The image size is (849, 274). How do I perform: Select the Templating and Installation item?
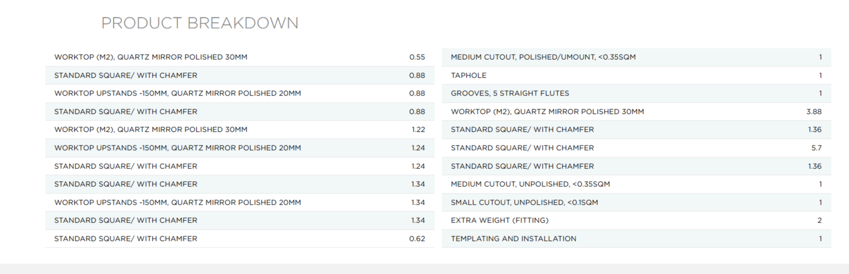(513, 239)
